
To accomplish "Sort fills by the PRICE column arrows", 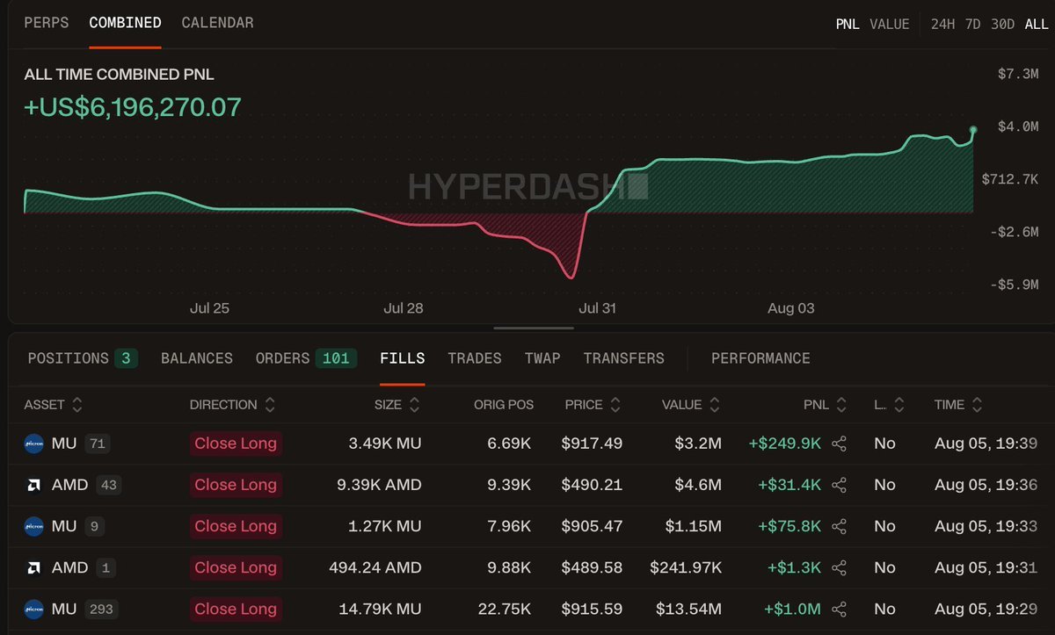I will [615, 405].
